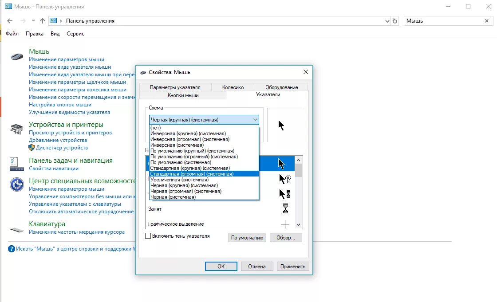Open the address bar history dropdown

pyautogui.click(x=387, y=21)
